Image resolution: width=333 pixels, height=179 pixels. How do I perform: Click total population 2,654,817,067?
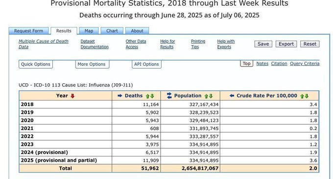point(200,168)
